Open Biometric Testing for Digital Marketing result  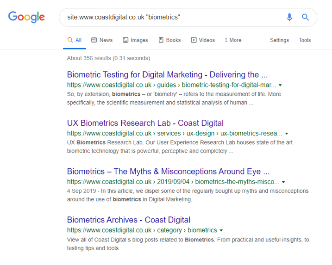point(167,74)
